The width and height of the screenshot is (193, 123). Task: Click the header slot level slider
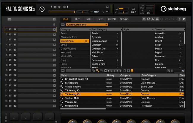tap(62, 12)
